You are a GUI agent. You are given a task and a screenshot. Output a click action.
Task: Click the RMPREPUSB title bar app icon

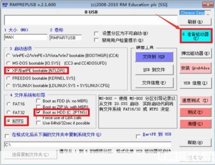tap(5, 5)
